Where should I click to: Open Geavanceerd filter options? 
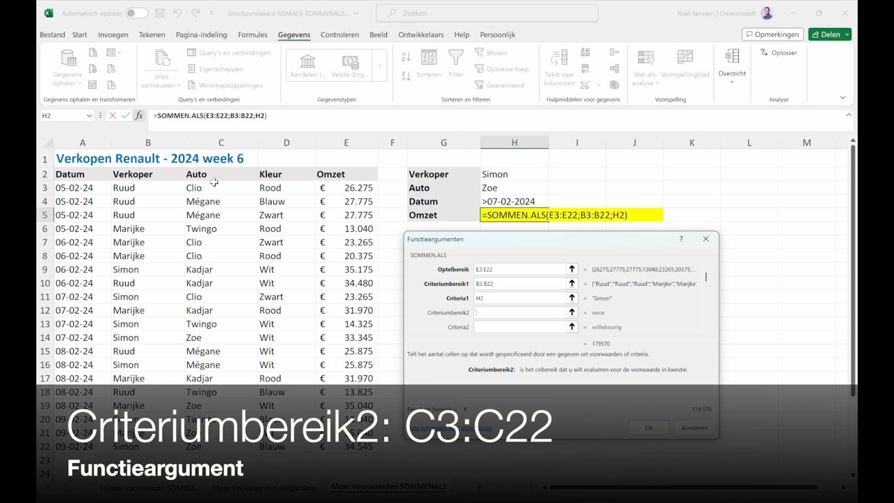(499, 85)
